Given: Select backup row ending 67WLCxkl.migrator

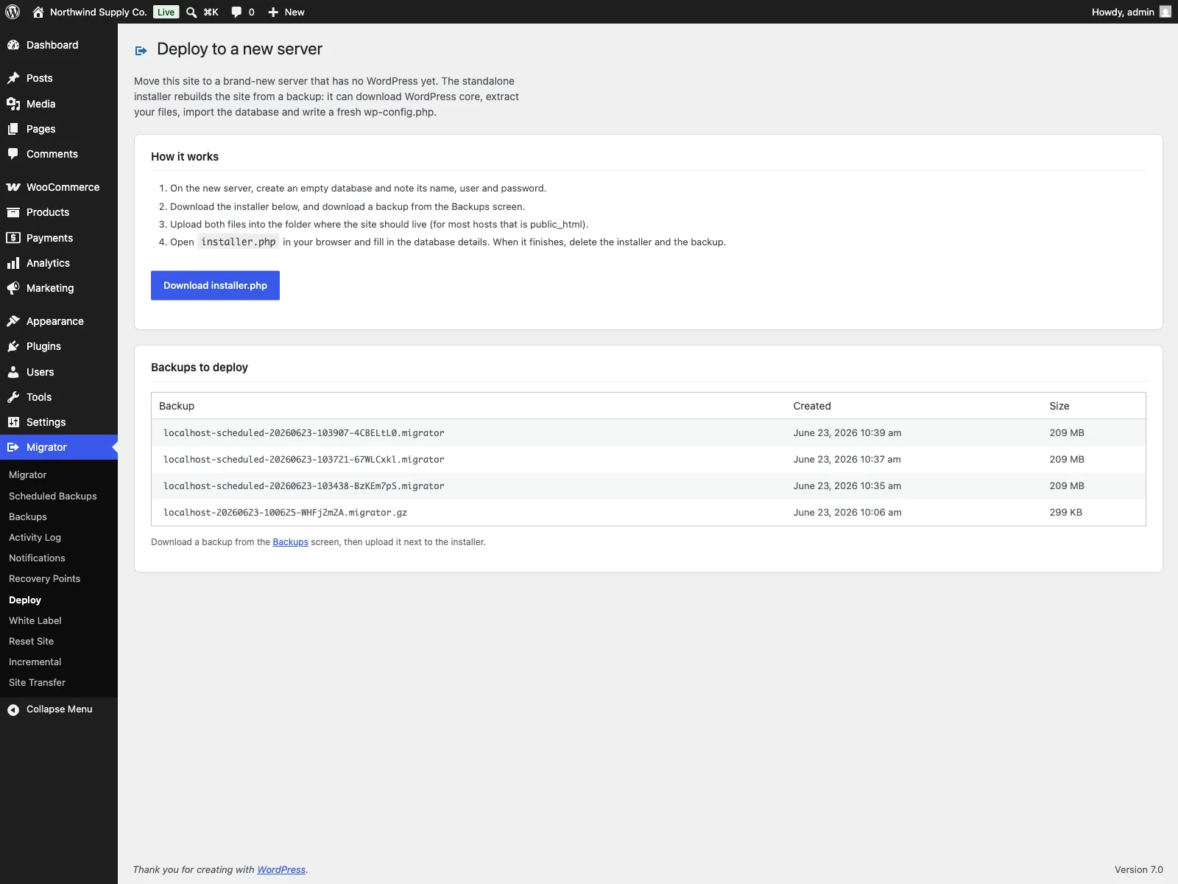Looking at the screenshot, I should 649,460.
